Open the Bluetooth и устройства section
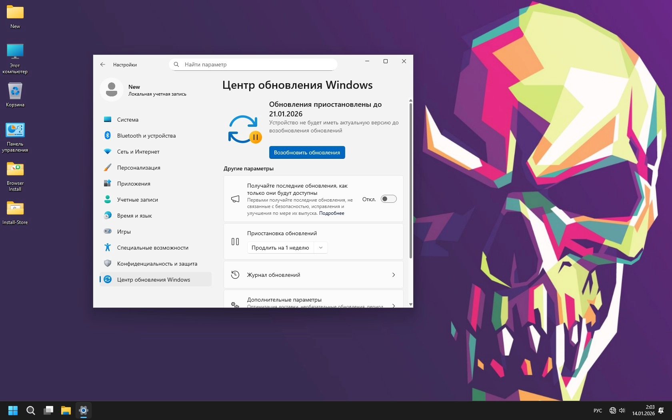Image resolution: width=672 pixels, height=420 pixels. (146, 136)
